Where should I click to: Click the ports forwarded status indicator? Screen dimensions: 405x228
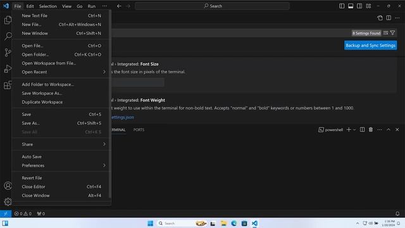[x=40, y=213]
